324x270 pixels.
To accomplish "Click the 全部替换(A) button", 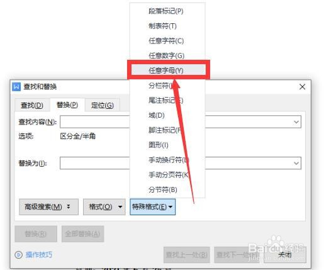I will pos(82,233).
